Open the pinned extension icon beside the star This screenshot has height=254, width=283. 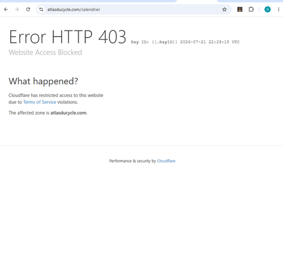[240, 10]
